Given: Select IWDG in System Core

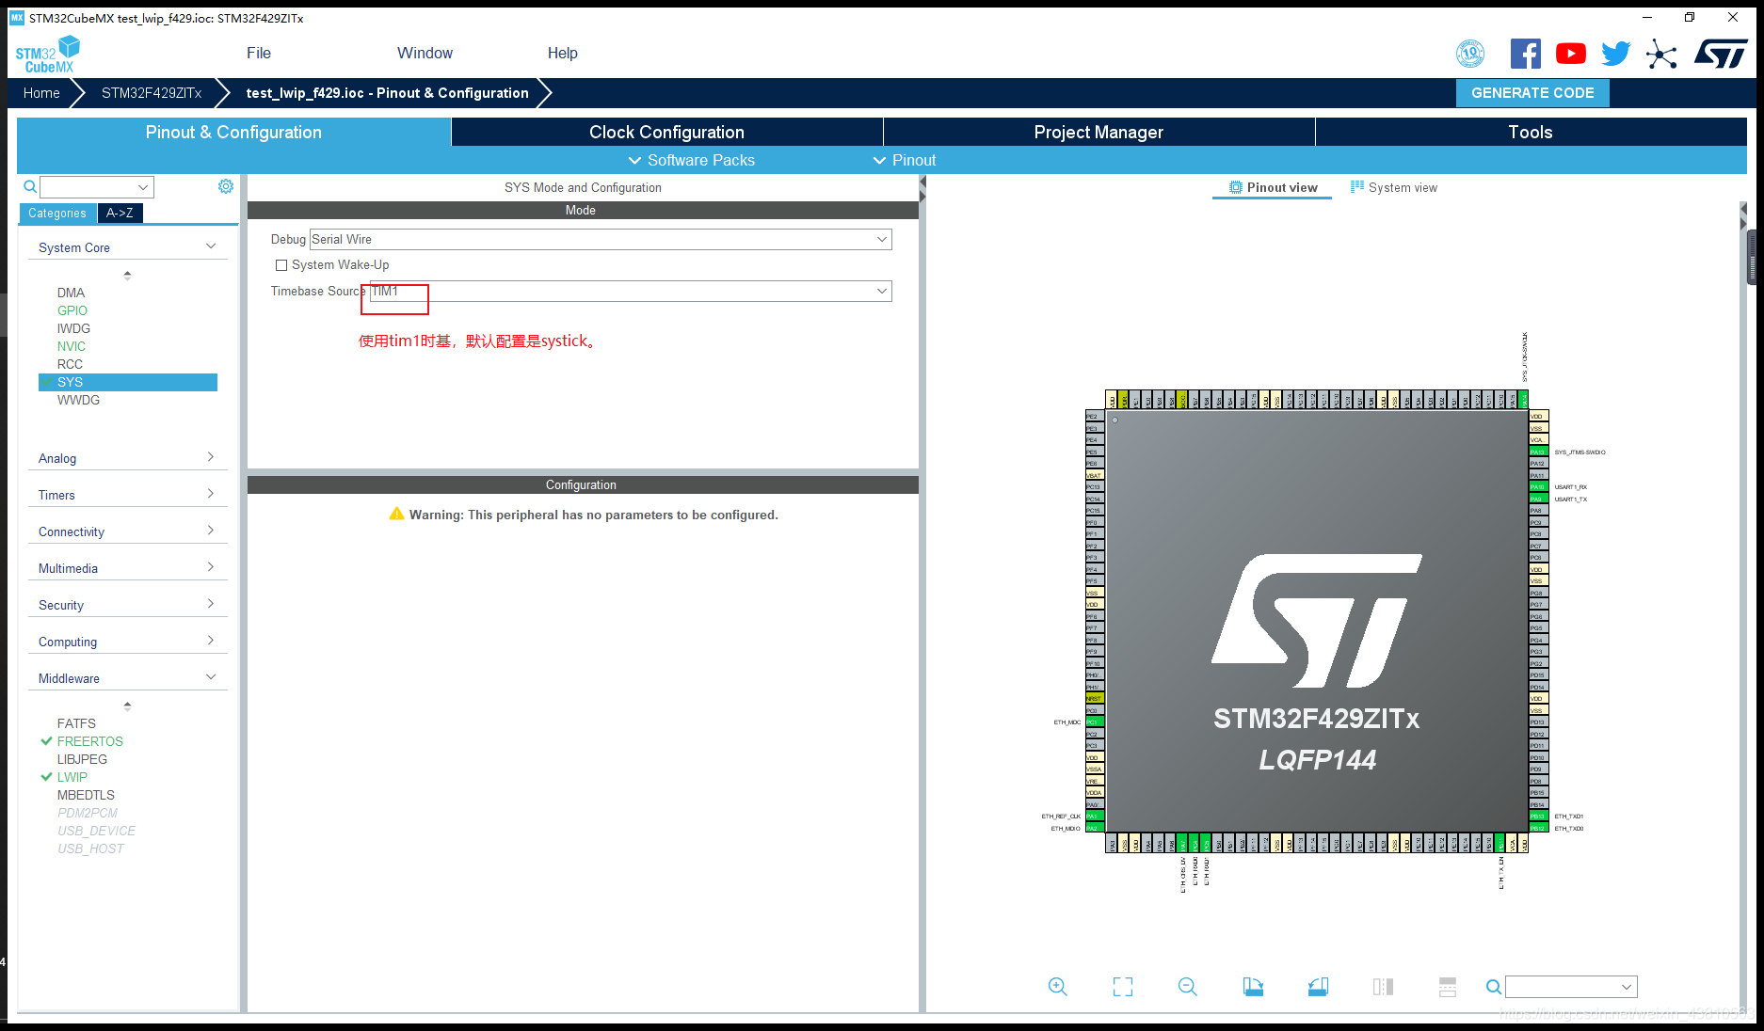Looking at the screenshot, I should click(x=73, y=328).
